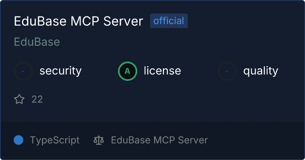This screenshot has width=305, height=160.
Task: Click the TypeScript language label
Action: [x=55, y=140]
